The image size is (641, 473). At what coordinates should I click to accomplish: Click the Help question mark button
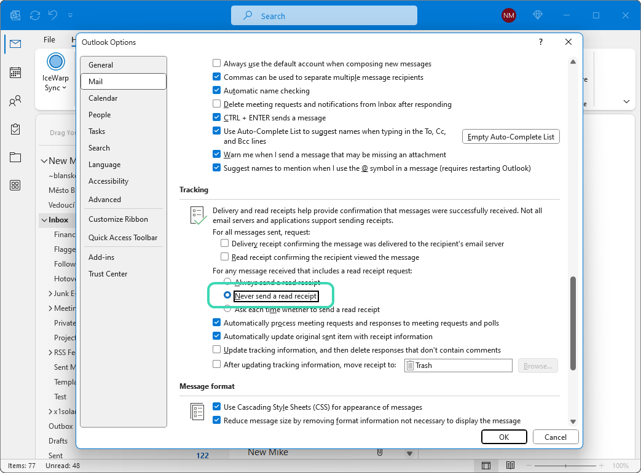pos(541,42)
